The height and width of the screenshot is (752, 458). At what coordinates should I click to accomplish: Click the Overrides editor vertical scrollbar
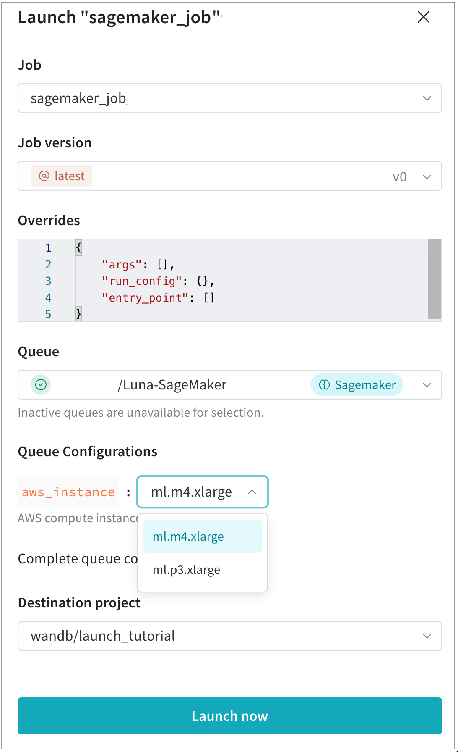point(435,279)
